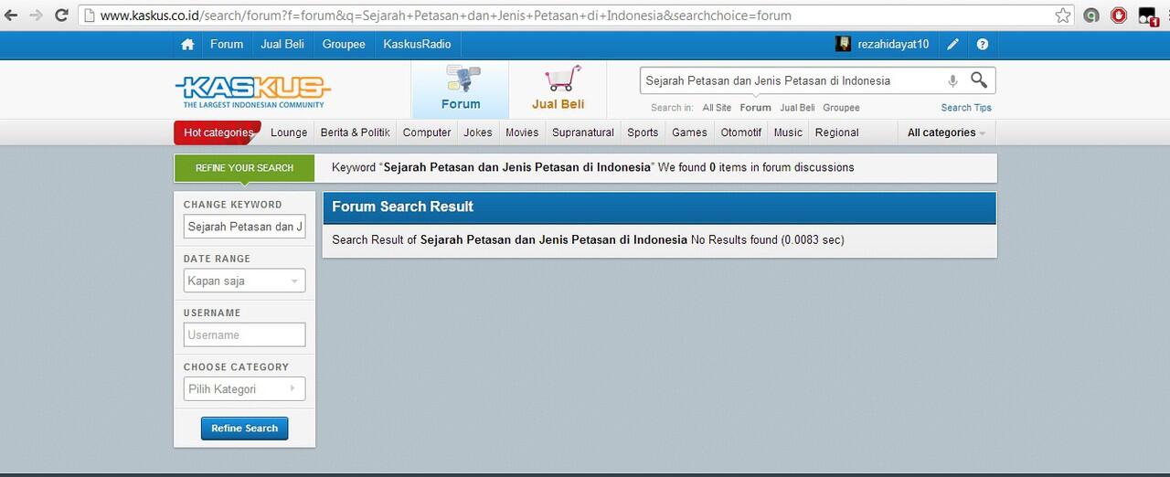The height and width of the screenshot is (477, 1170).
Task: Go to Kaskus home via house icon
Action: (187, 44)
